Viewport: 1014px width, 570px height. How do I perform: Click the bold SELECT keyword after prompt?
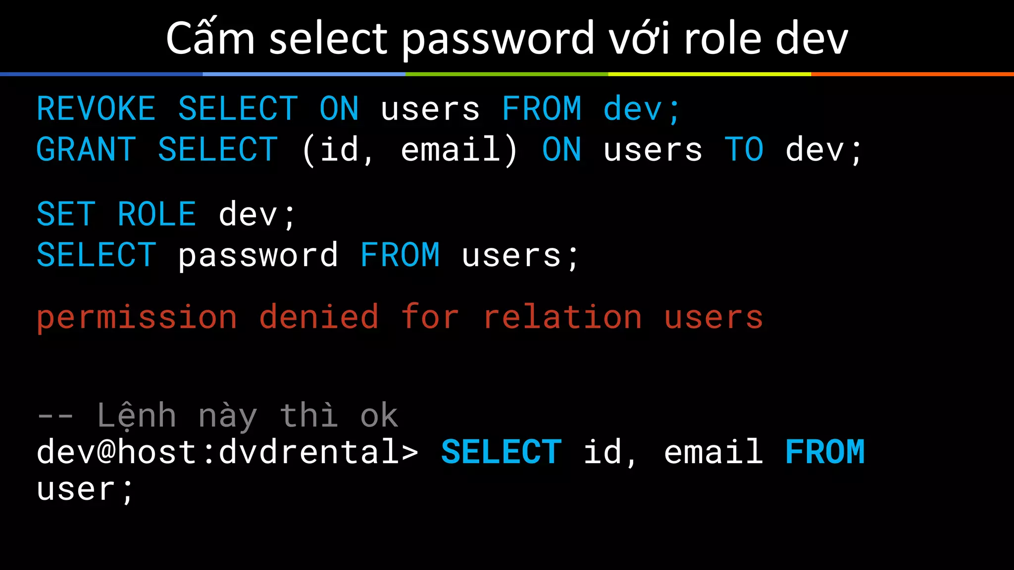[x=501, y=452]
